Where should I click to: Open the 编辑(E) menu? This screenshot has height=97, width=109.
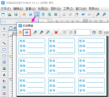(18, 9)
